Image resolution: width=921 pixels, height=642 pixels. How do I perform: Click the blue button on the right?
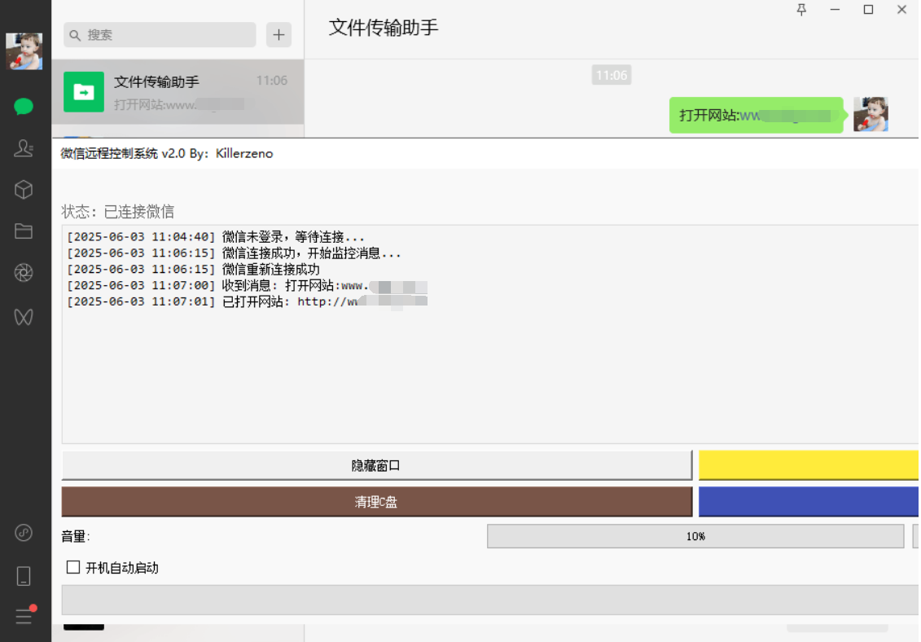(x=809, y=502)
